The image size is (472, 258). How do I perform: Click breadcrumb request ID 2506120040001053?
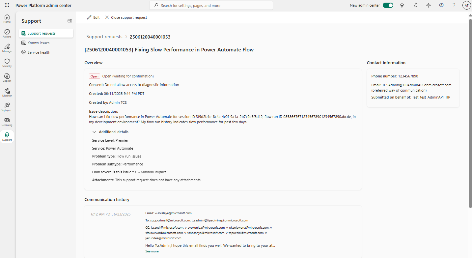(150, 37)
